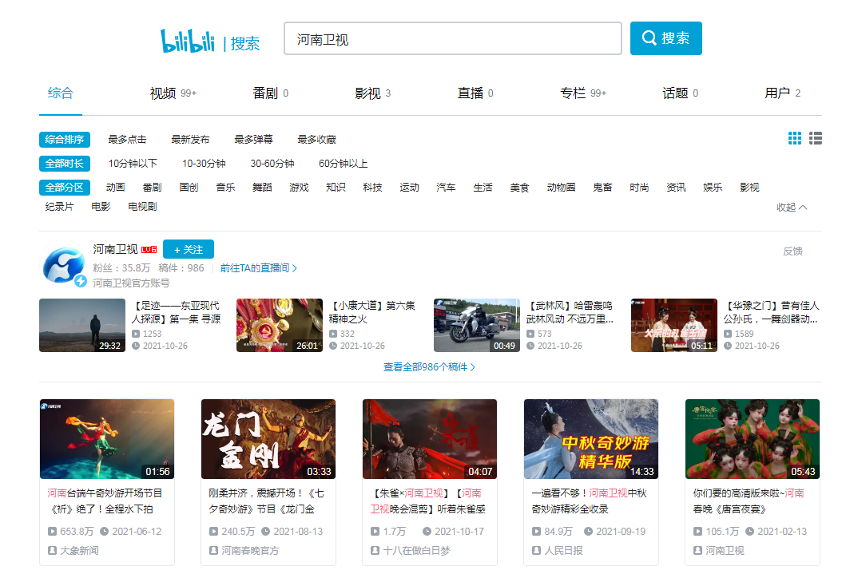Click the red LIVE badge beside 河南卫视
Viewport: 854px width, 574px height.
[149, 250]
